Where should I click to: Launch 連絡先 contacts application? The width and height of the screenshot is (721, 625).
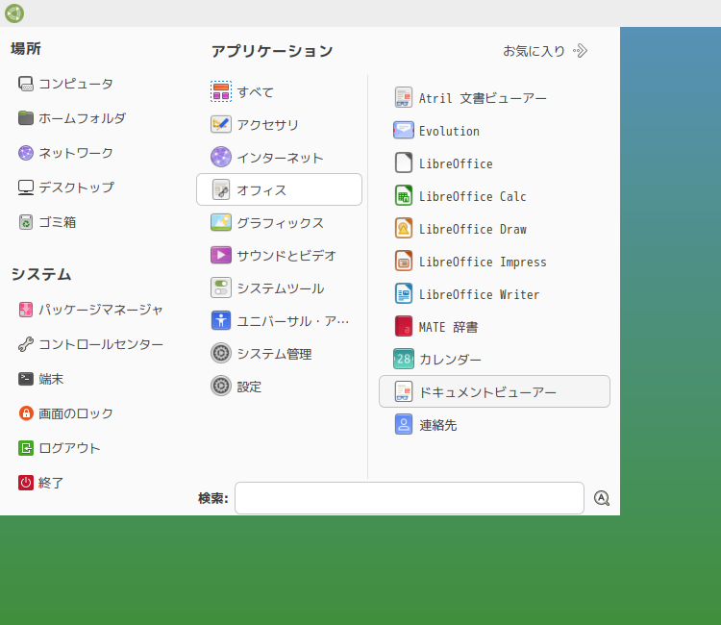pyautogui.click(x=494, y=424)
